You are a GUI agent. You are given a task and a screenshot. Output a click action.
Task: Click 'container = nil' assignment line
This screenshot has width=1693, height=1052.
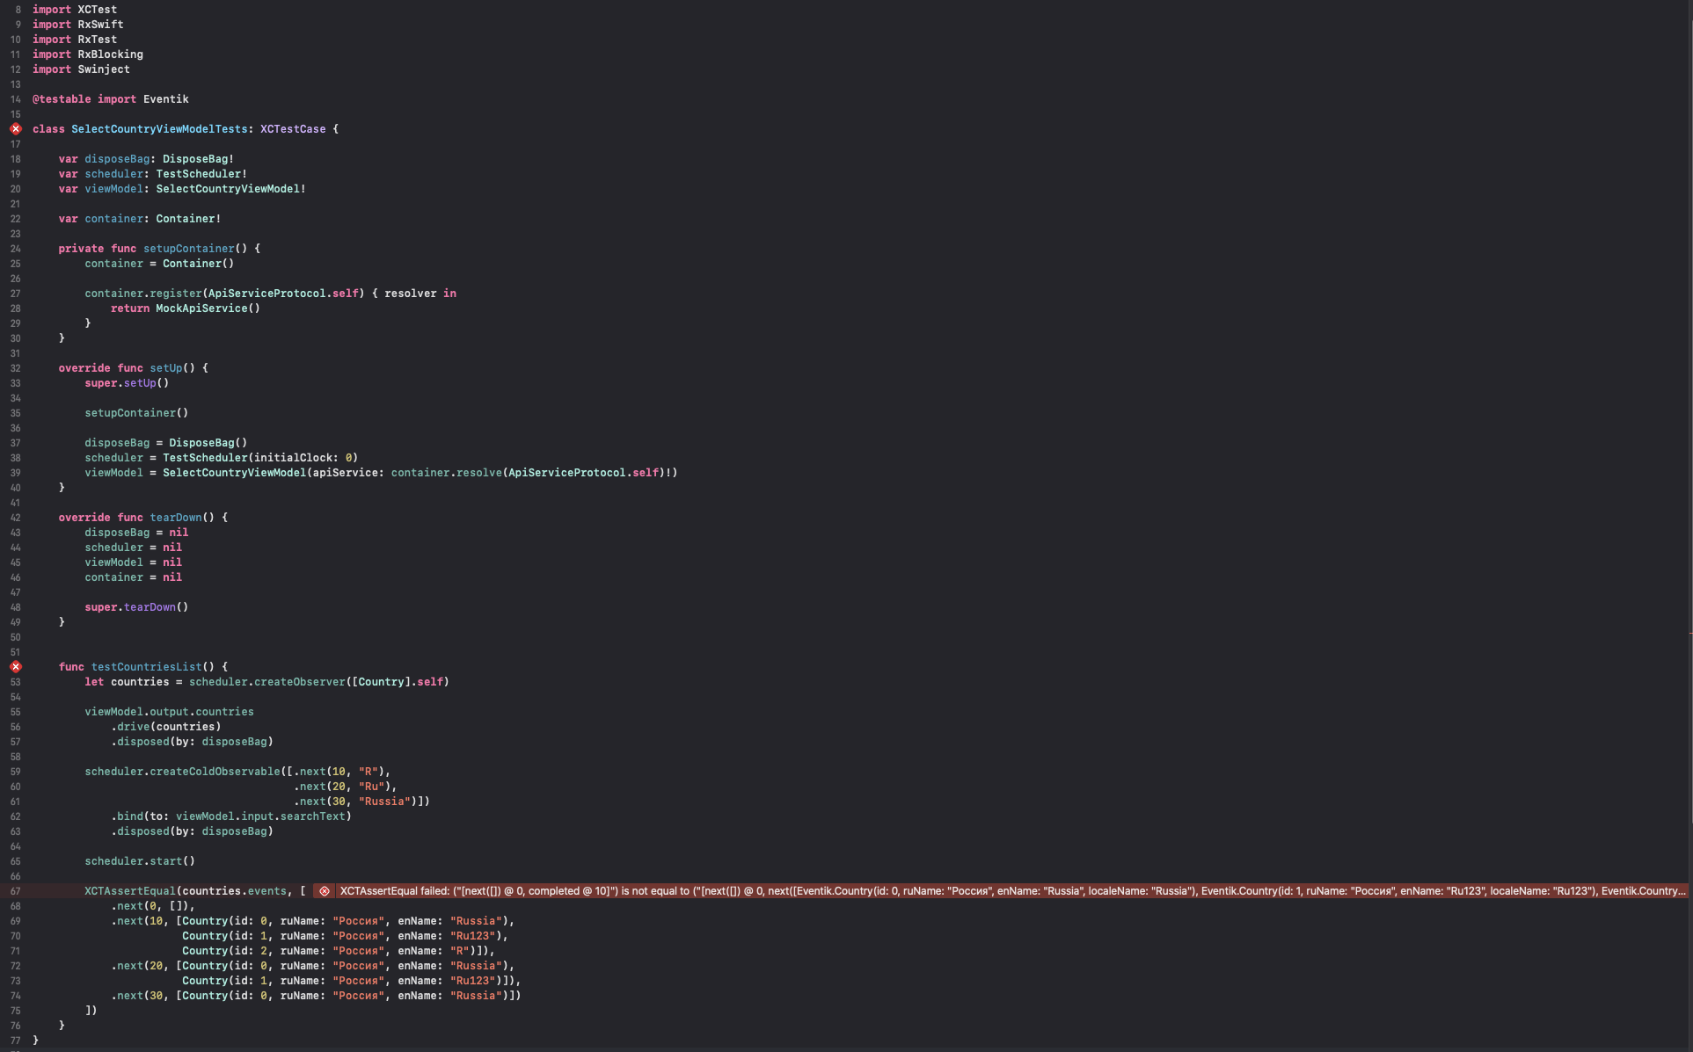[134, 577]
